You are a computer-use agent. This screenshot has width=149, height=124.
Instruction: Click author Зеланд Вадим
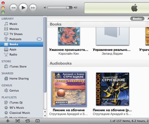[112, 54]
